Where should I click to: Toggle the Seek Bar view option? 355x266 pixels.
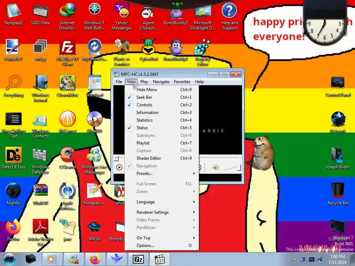click(x=162, y=97)
